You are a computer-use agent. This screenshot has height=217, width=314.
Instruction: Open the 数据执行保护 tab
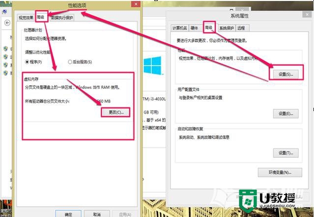click(x=62, y=18)
